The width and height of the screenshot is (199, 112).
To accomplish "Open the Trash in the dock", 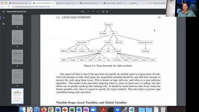I will tap(163, 110).
